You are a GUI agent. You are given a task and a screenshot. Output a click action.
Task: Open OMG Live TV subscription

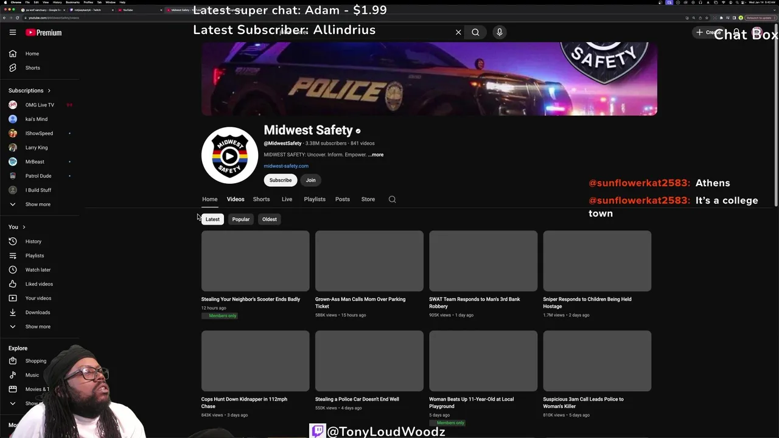tap(40, 105)
